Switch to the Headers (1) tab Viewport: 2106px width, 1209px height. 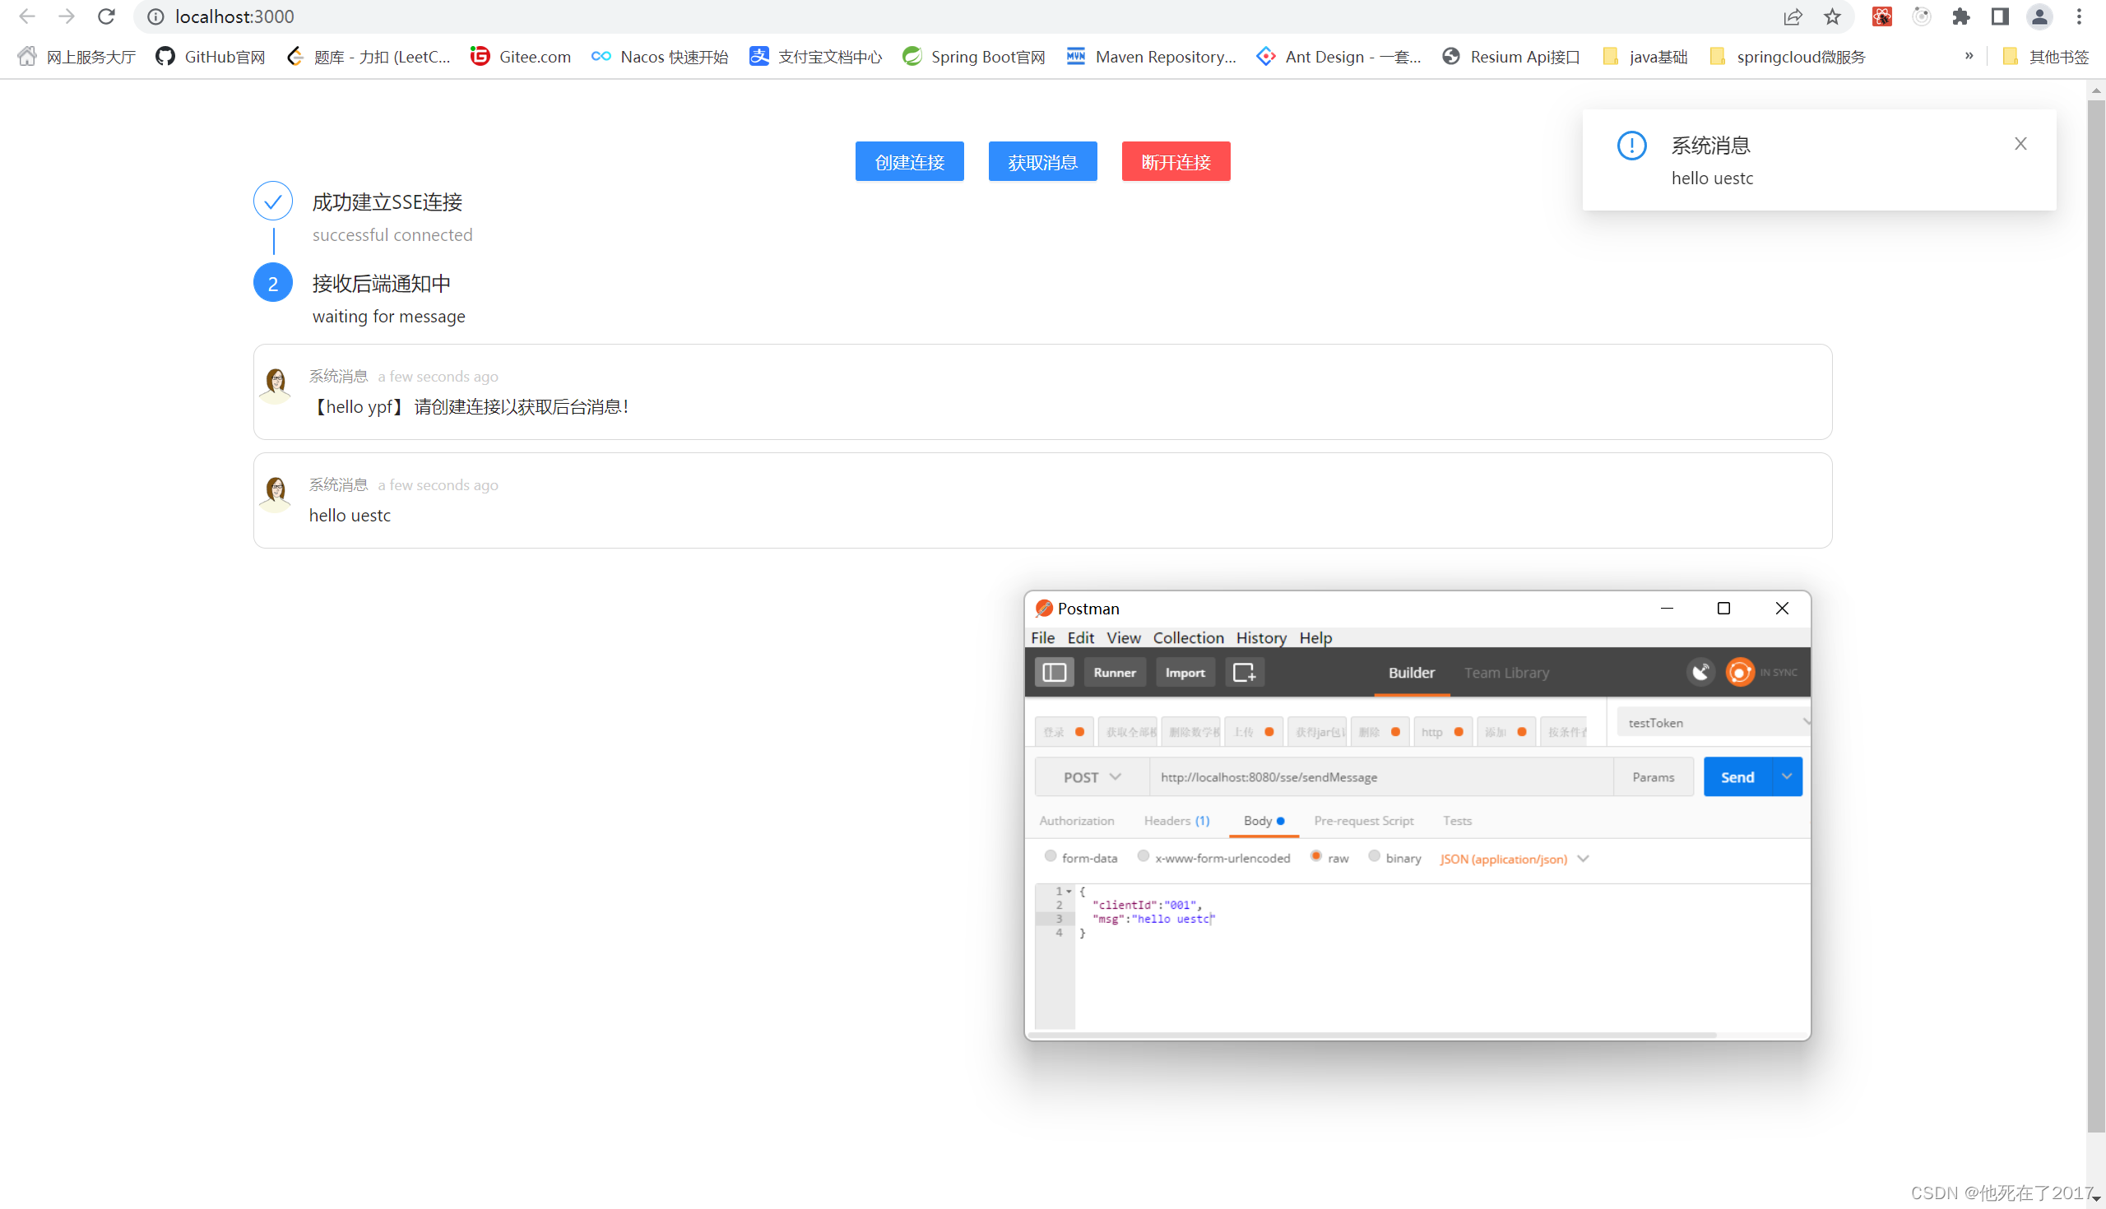(1176, 821)
